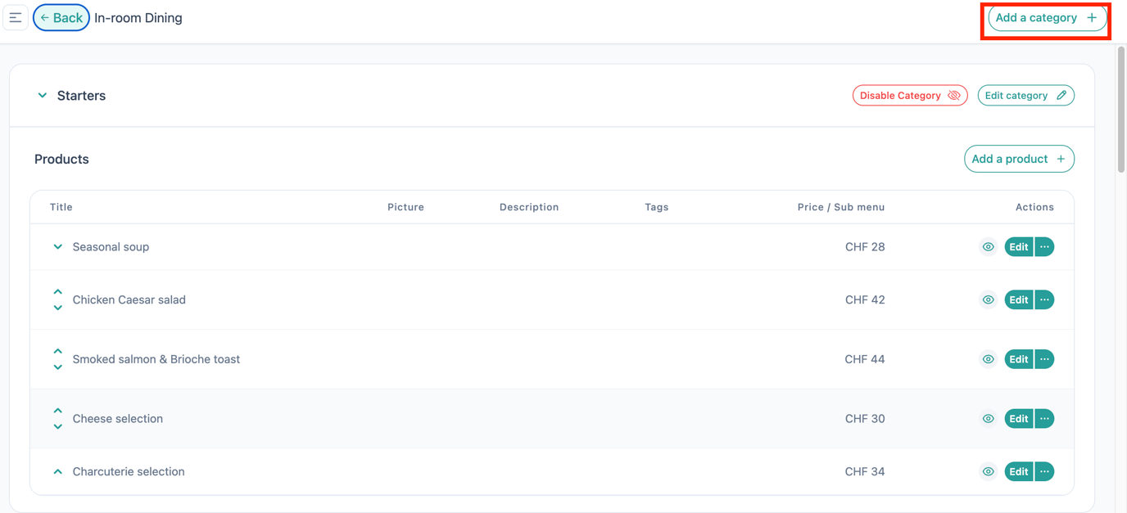
Task: Hide the Charcuterie selection product
Action: (988, 471)
